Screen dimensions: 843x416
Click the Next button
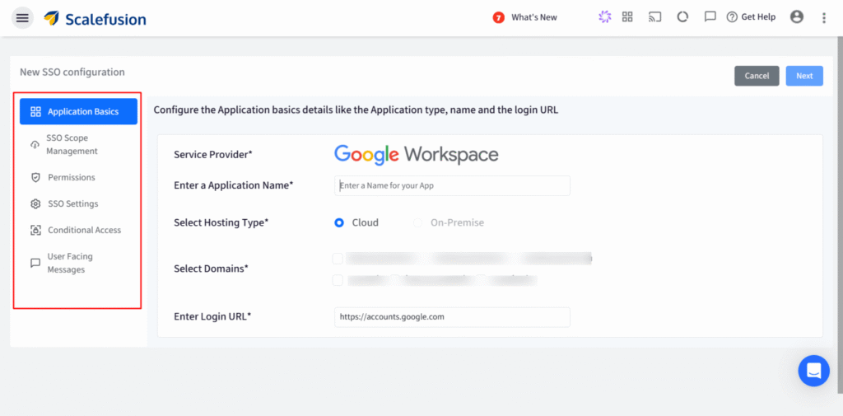tap(804, 76)
